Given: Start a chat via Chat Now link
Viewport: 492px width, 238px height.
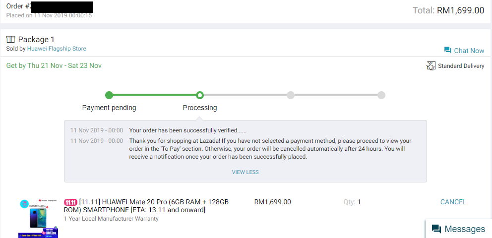Looking at the screenshot, I should tap(469, 51).
